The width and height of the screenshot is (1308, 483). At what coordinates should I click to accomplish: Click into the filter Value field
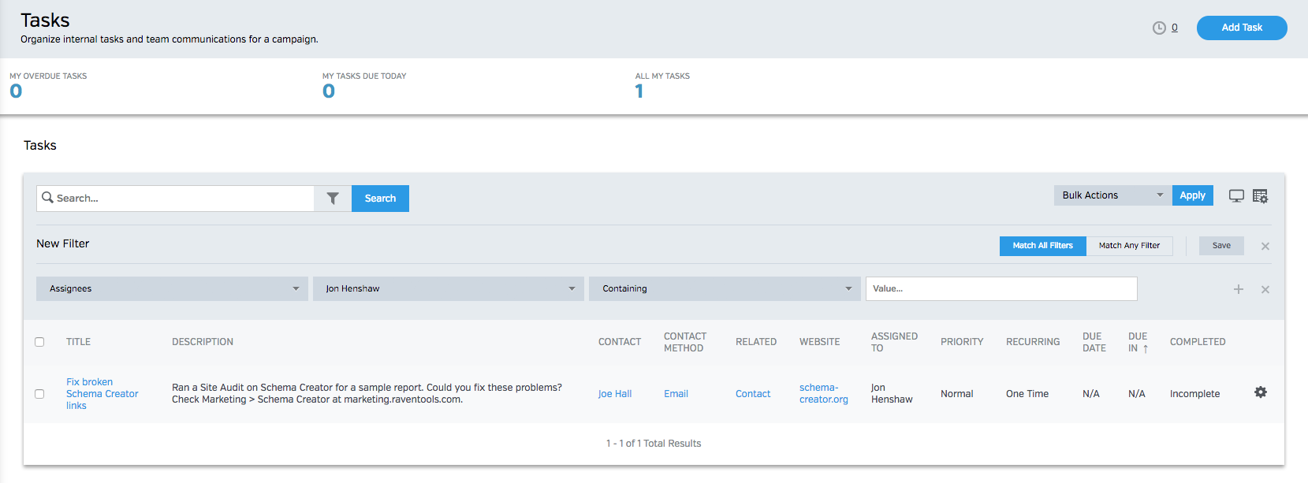[1001, 288]
